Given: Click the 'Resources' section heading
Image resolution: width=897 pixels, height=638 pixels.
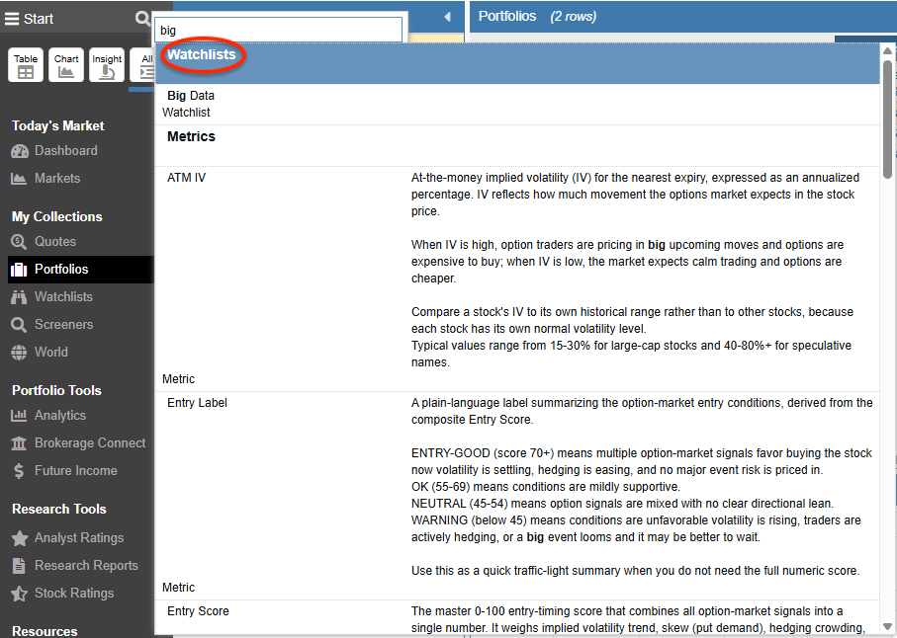Looking at the screenshot, I should 45,631.
